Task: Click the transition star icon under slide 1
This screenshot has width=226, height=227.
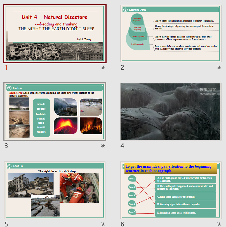Action: pos(103,67)
